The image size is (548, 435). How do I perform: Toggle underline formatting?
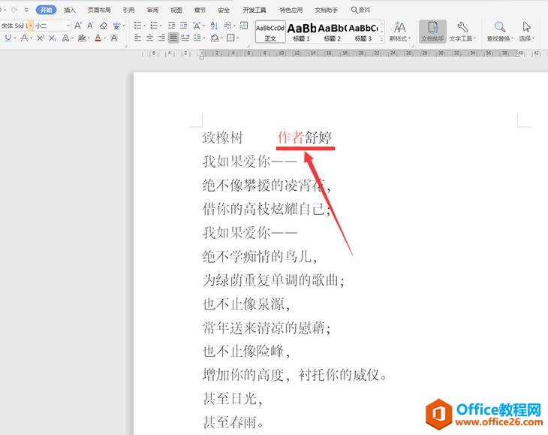[x=8, y=38]
